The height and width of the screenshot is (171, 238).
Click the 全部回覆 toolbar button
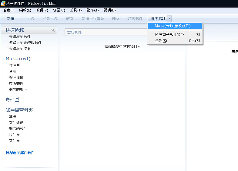[x=50, y=19]
